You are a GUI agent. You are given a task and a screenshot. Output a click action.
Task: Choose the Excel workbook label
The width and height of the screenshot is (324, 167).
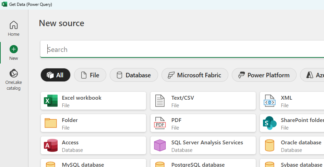coord(82,98)
